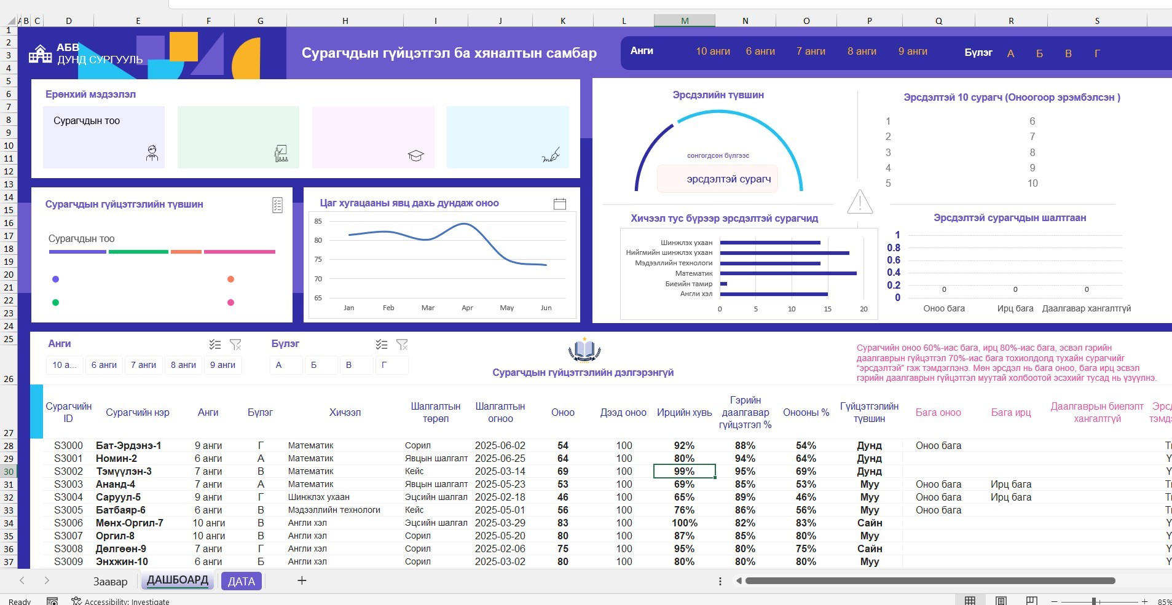Screen dimensions: 1172x605
Task: Clear filter icon on Бүлэг slicer
Action: [402, 345]
